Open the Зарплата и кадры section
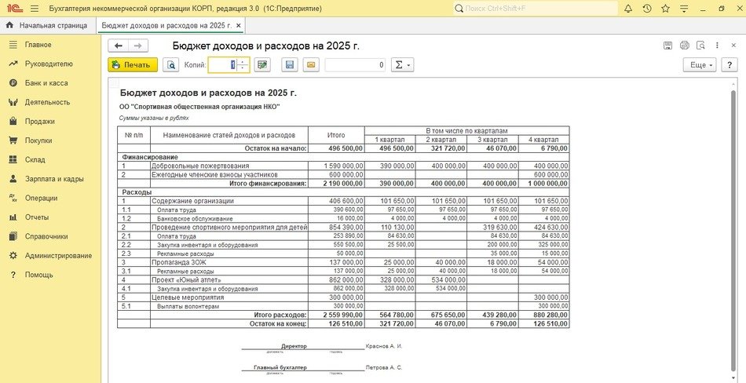Viewport: 746px width, 383px height. (53, 179)
